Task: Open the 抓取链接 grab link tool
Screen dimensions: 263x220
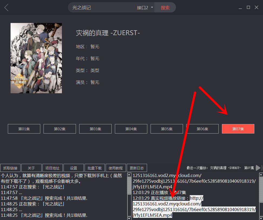Action: (x=10, y=168)
